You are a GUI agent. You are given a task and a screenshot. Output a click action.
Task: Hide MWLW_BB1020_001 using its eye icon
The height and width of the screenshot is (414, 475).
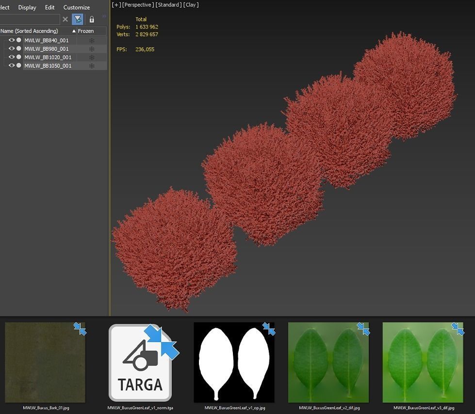pos(12,57)
